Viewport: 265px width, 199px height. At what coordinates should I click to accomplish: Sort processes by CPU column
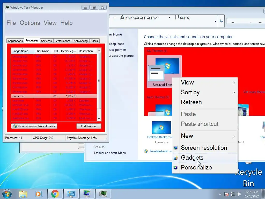click(x=55, y=51)
